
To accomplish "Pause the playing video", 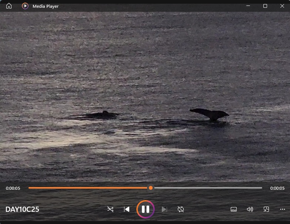I will point(145,209).
